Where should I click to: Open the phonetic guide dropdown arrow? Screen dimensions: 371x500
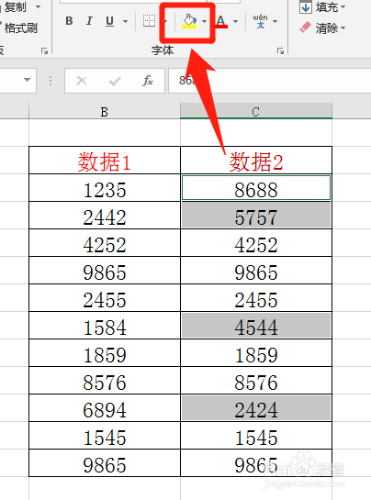coord(275,22)
